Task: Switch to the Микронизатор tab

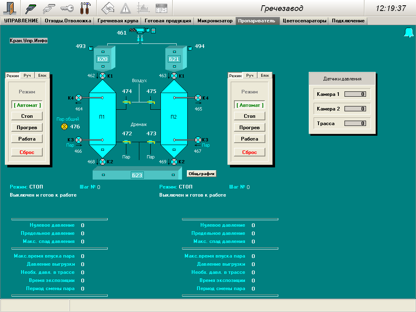Action: pyautogui.click(x=215, y=21)
